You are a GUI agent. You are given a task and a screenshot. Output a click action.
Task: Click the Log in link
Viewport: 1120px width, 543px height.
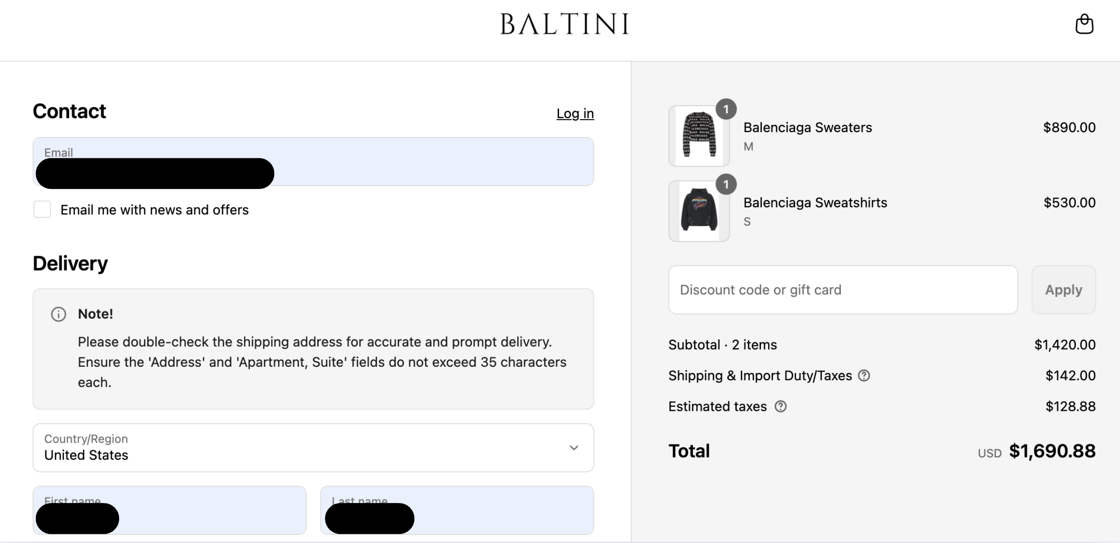pyautogui.click(x=575, y=114)
